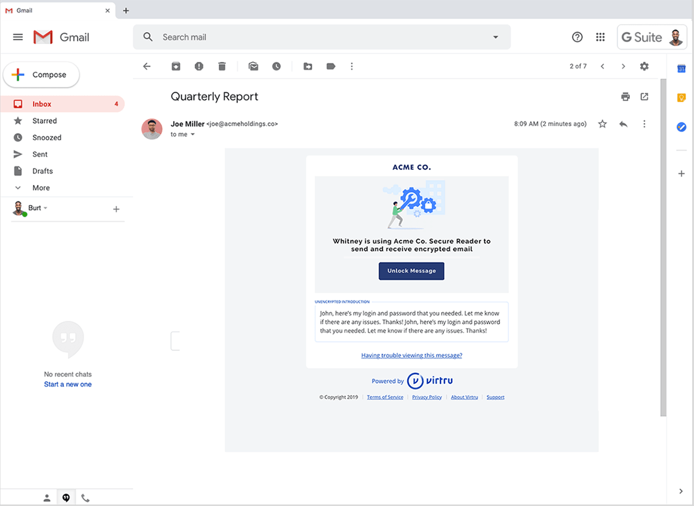Click Joe Miller's sender avatar
This screenshot has height=506, width=694.
[152, 129]
